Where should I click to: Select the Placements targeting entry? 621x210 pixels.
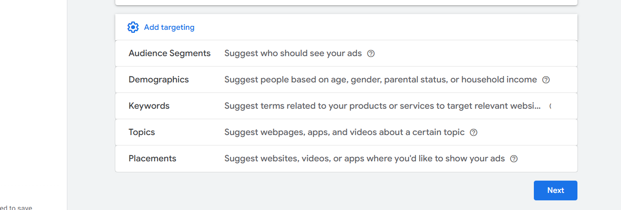[152, 159]
